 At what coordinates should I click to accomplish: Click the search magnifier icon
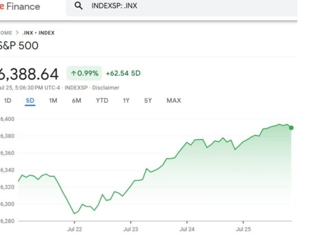(x=78, y=6)
